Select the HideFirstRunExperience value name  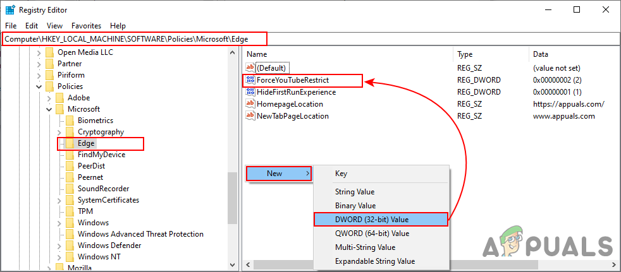tap(296, 92)
